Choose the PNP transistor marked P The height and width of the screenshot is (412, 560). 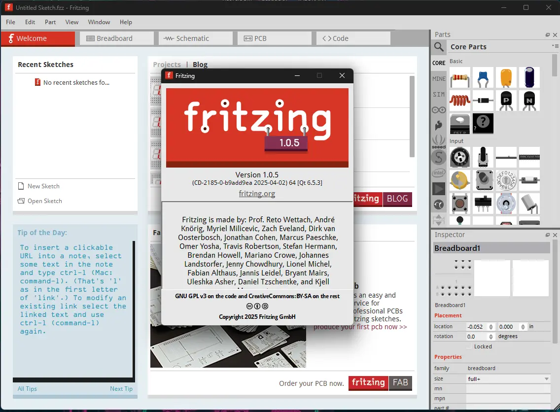tap(506, 101)
